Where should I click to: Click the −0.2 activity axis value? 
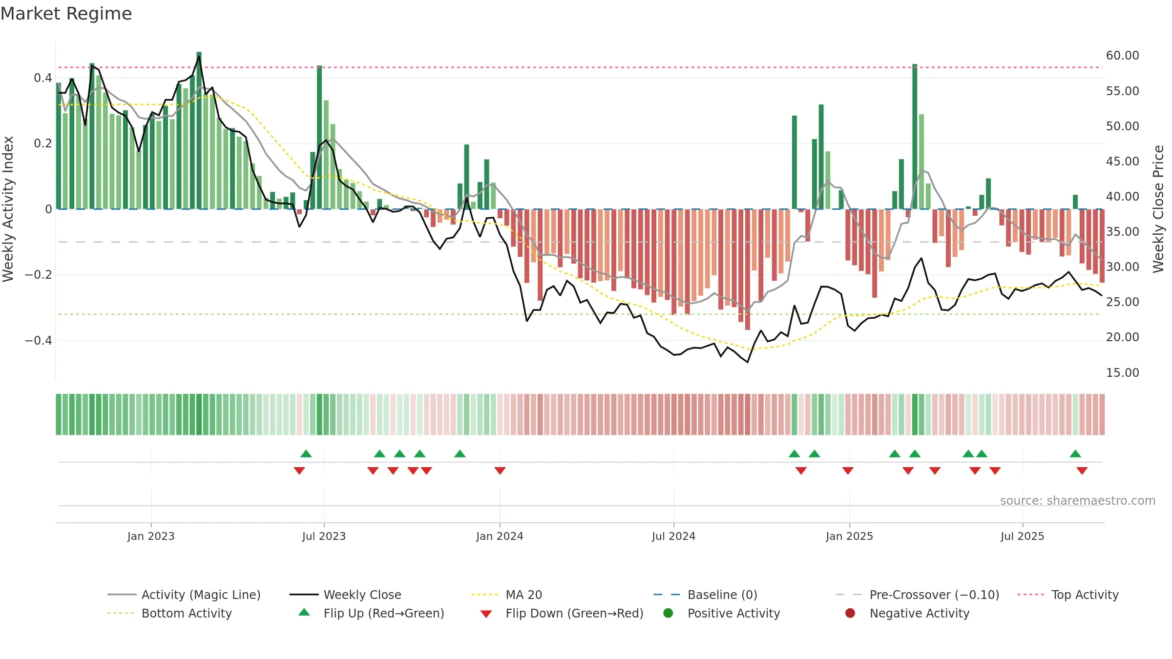point(39,275)
